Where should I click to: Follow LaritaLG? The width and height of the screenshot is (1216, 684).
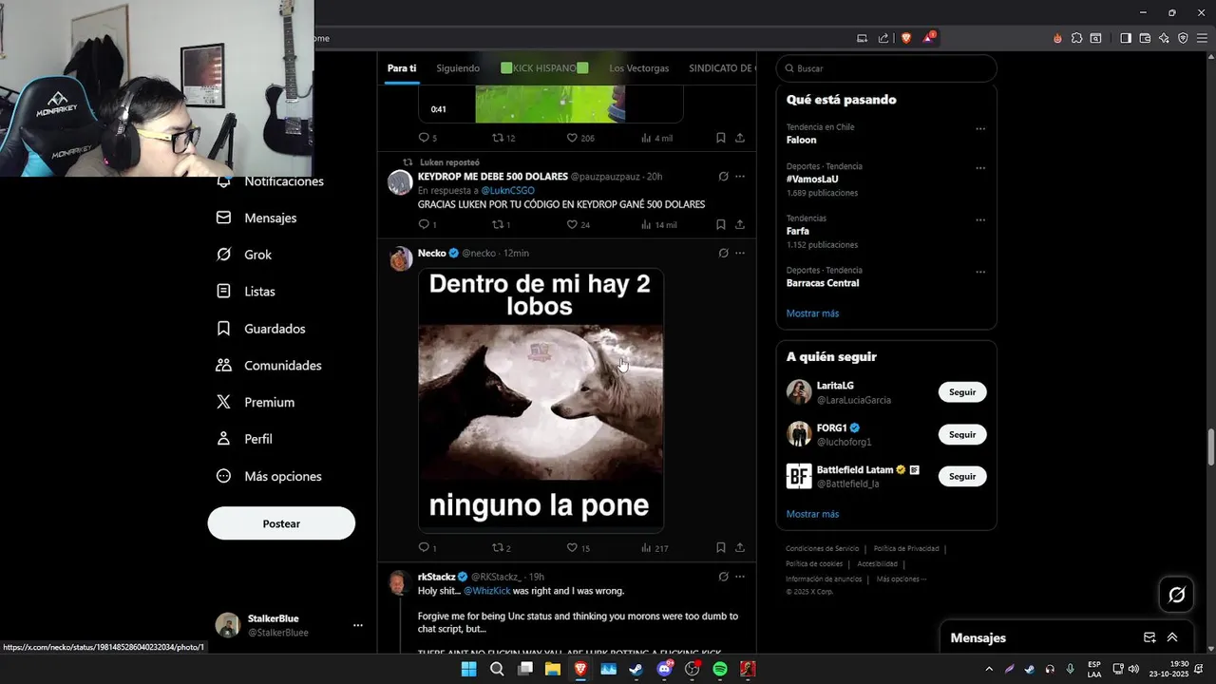click(x=962, y=392)
